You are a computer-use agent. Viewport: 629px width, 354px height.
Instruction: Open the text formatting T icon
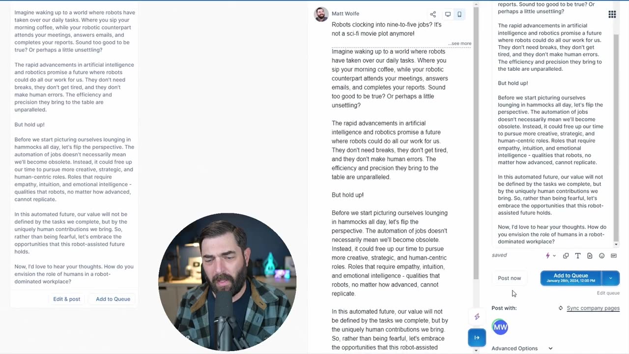[x=578, y=256]
